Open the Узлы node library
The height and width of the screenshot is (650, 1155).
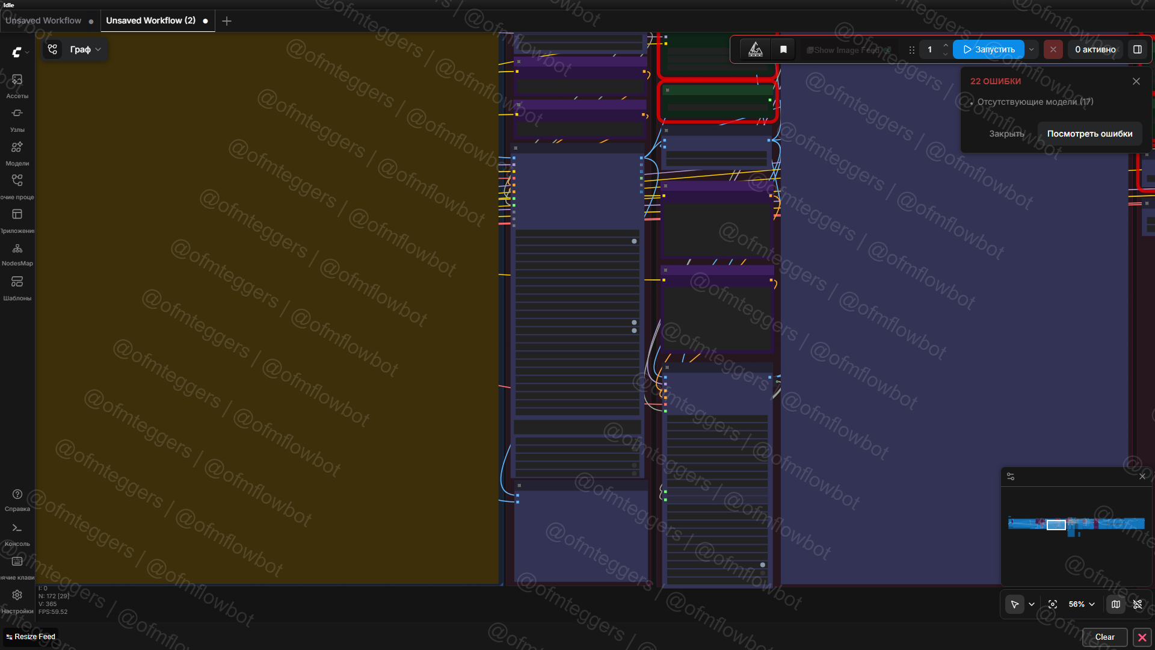(17, 119)
